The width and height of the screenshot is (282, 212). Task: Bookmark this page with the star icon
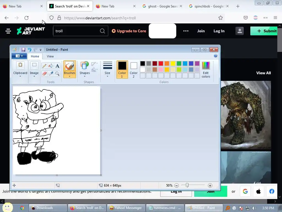pos(221,18)
